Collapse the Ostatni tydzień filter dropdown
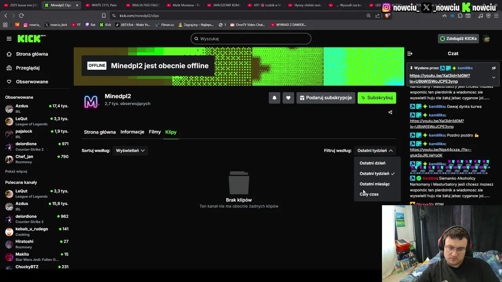Screen dimensions: 502x282 pos(375,150)
